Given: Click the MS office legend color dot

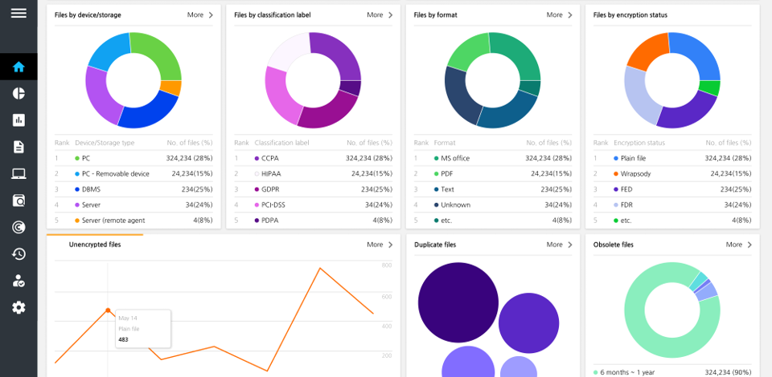Looking at the screenshot, I should [x=436, y=159].
